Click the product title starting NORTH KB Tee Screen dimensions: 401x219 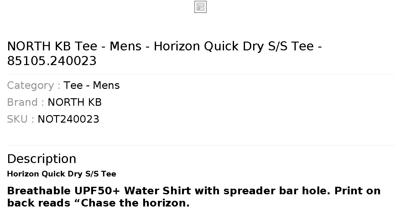pyautogui.click(x=164, y=53)
